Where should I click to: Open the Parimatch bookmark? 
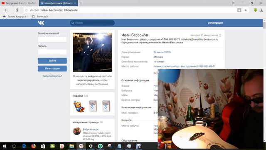point(40,17)
